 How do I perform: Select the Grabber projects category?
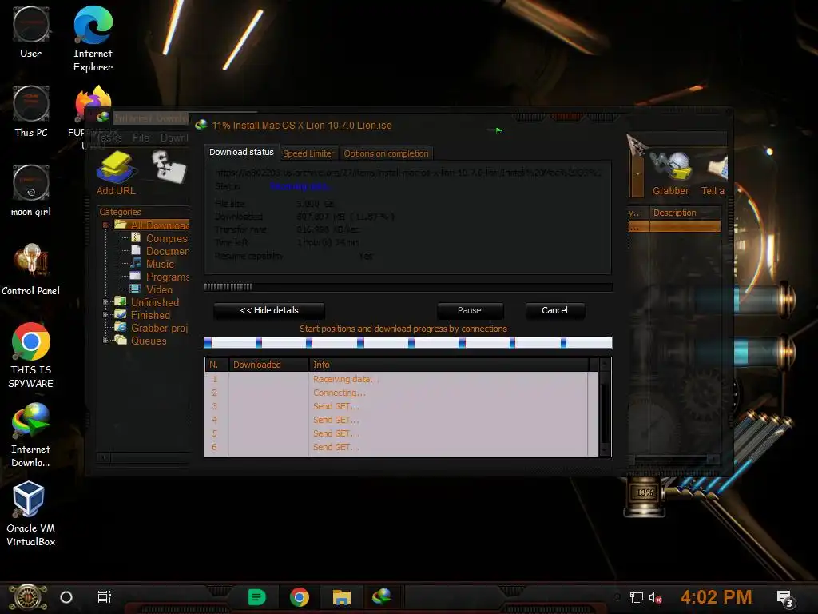coord(159,328)
